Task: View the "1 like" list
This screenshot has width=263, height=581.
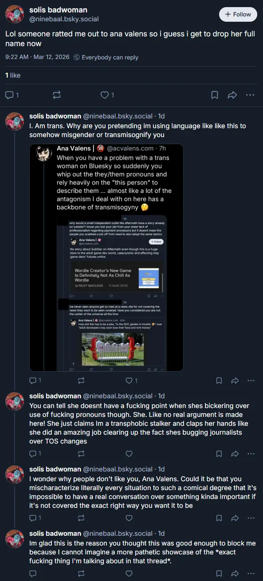Action: click(x=13, y=75)
